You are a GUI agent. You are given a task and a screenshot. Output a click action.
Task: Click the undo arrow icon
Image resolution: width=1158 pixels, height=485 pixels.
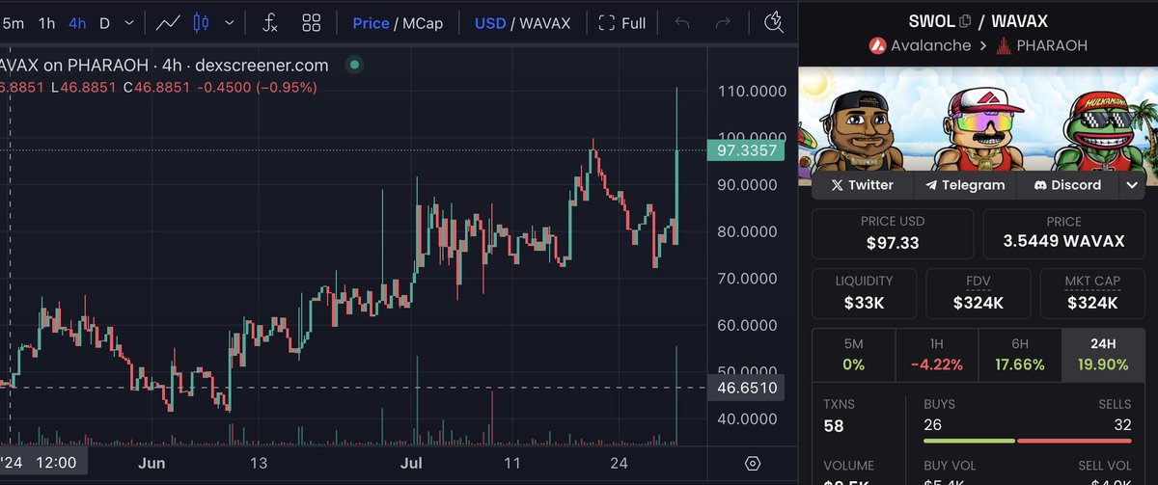click(682, 23)
